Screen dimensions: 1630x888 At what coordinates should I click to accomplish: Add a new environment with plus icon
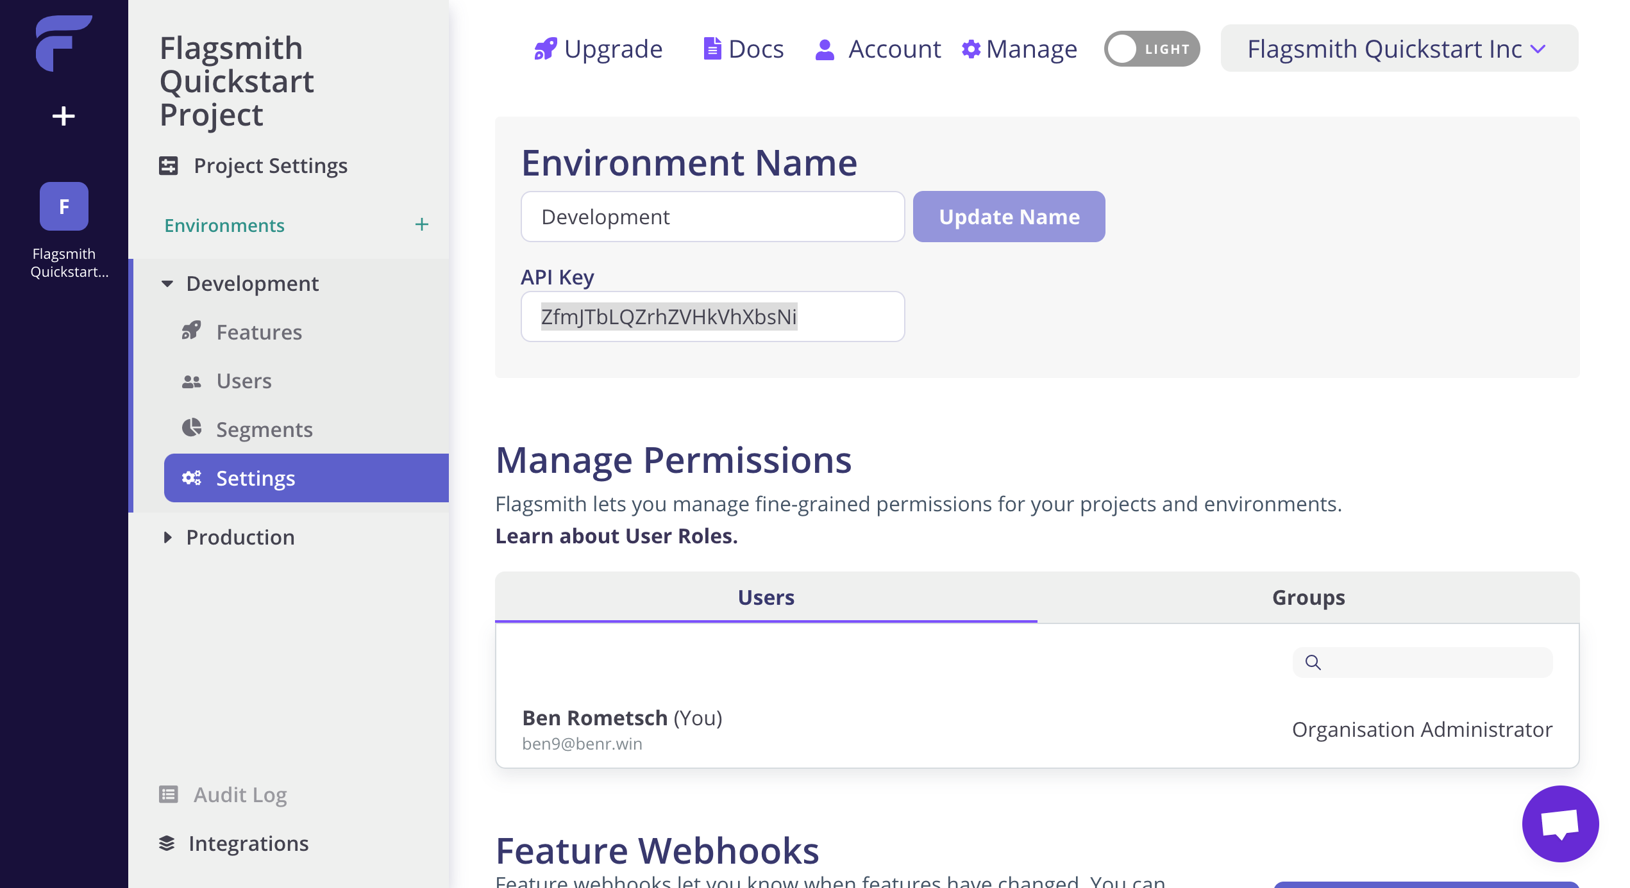point(421,224)
